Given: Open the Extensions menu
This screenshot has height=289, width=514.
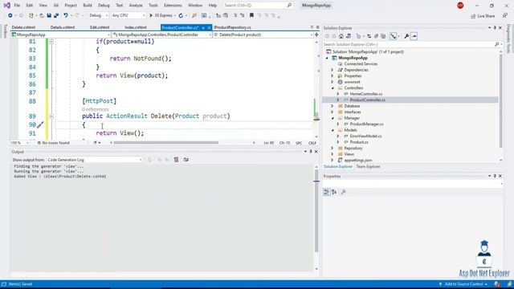Looking at the screenshot, I should point(173,6).
